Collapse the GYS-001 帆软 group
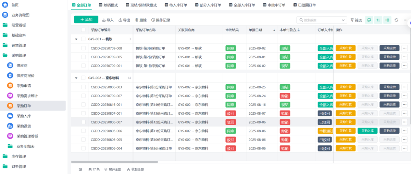411x174 pixels. pos(76,39)
